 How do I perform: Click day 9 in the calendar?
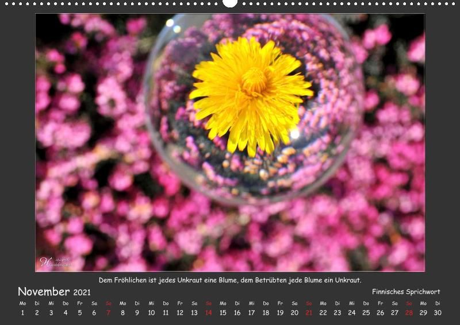(x=137, y=313)
